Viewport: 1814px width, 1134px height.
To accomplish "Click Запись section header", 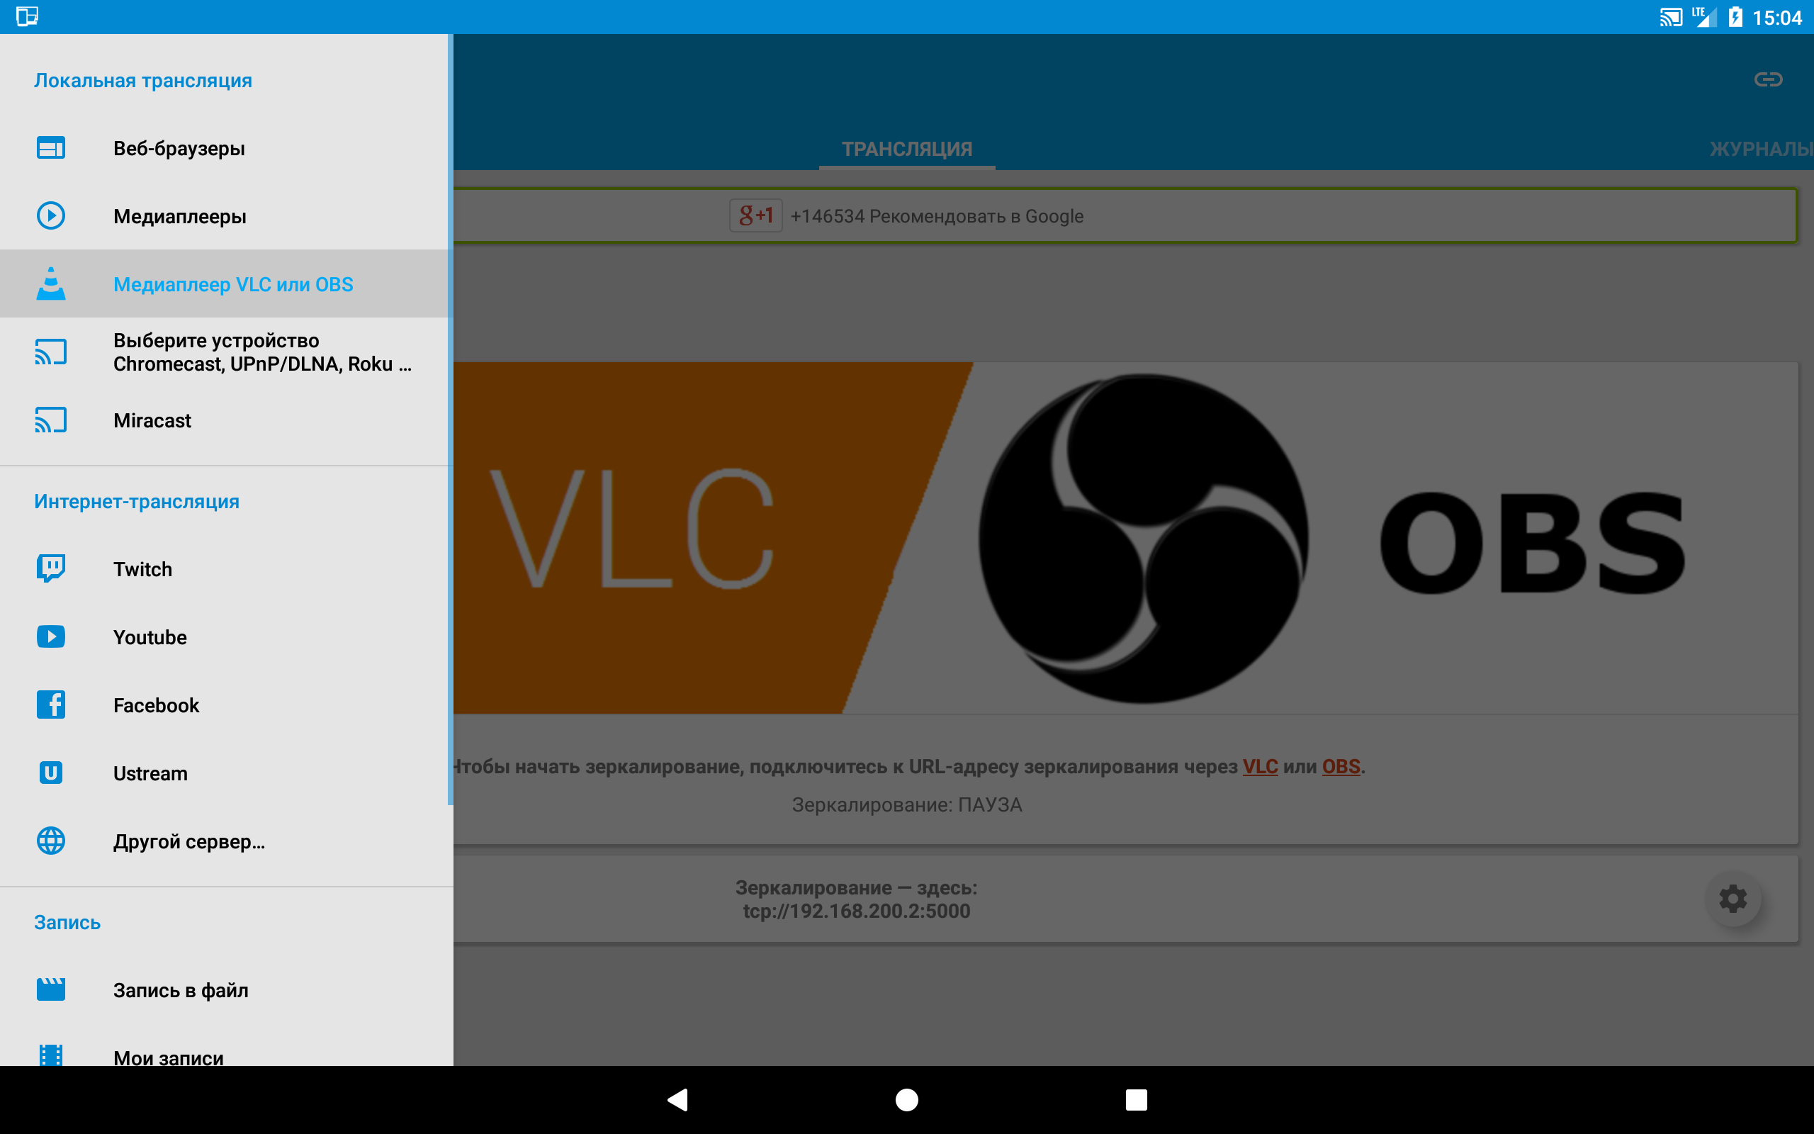I will point(67,923).
